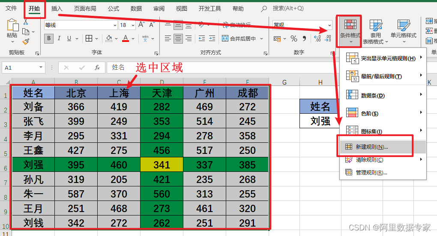The image size is (437, 236).
Task: Switch to the 开发工具 ribbon tab
Action: click(210, 9)
